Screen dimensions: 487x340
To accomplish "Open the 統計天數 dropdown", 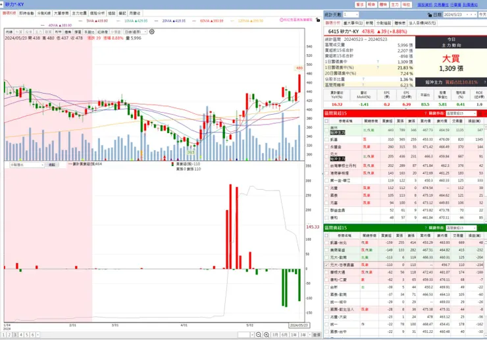I will (351, 14).
